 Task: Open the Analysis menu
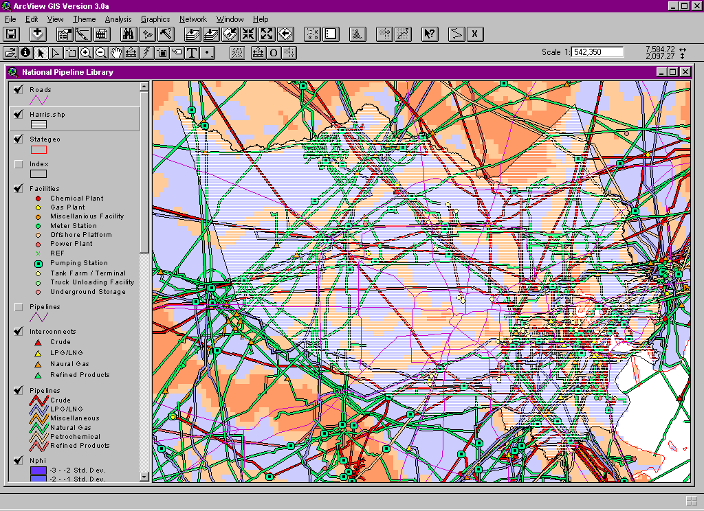[x=118, y=19]
